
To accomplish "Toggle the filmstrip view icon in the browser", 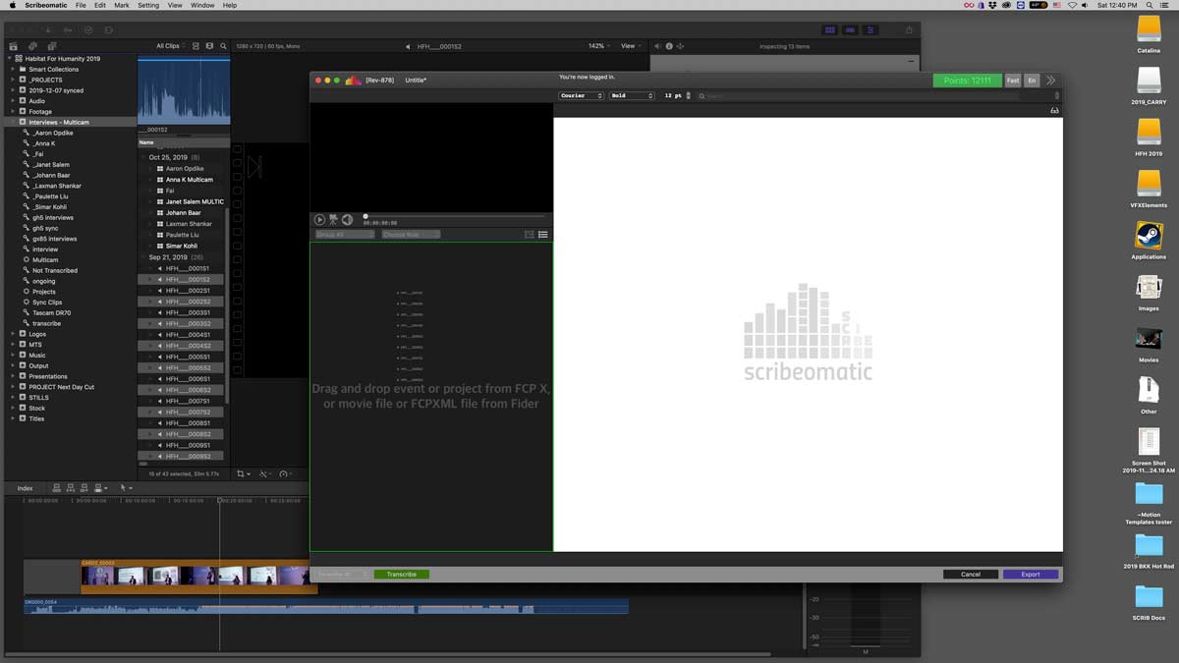I will pyautogui.click(x=209, y=46).
